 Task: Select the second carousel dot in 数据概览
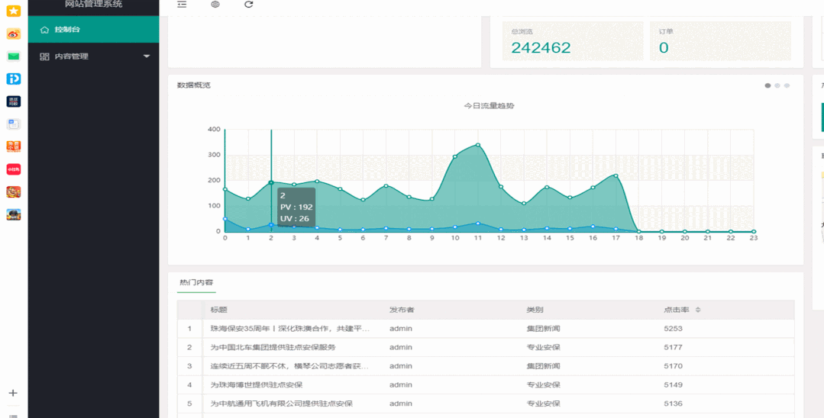click(x=777, y=85)
